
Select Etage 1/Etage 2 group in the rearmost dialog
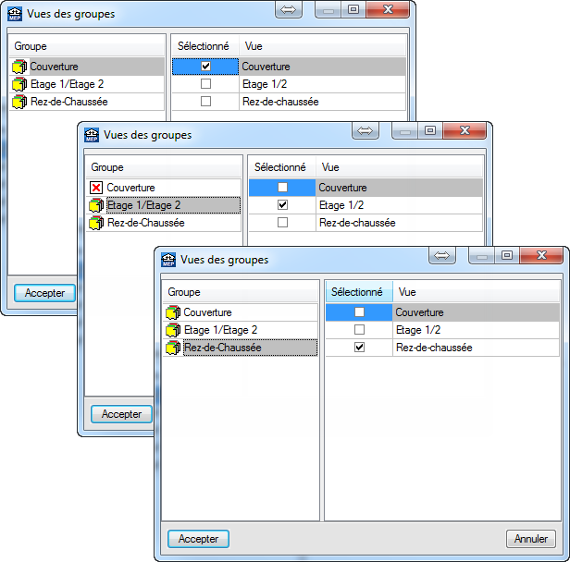(67, 84)
